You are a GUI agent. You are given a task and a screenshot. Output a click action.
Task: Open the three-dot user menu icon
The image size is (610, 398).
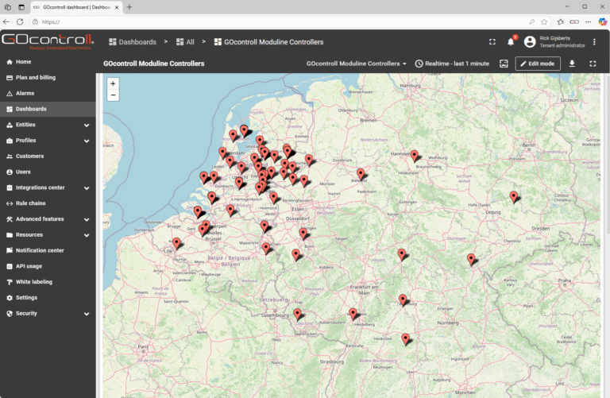coord(594,42)
